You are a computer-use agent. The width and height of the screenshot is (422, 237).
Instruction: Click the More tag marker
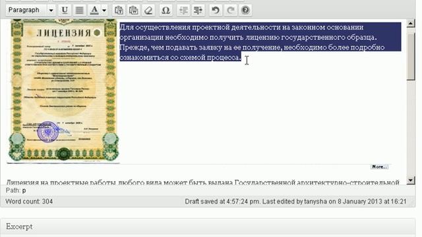[x=380, y=167]
